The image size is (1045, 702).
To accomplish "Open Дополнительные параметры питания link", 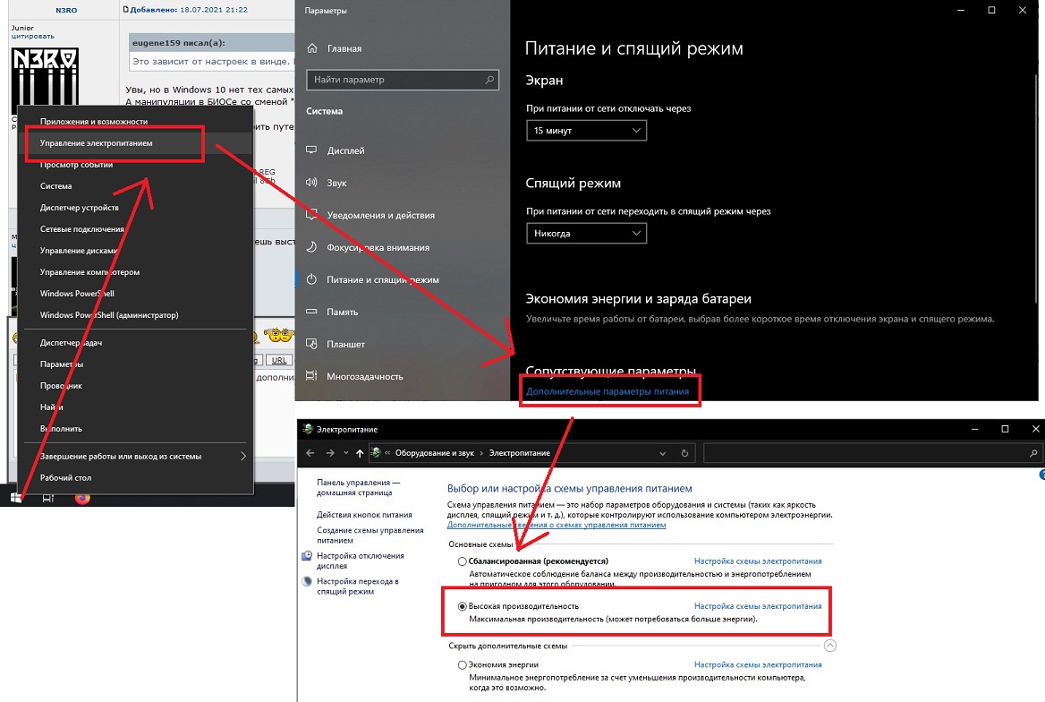I will [607, 391].
